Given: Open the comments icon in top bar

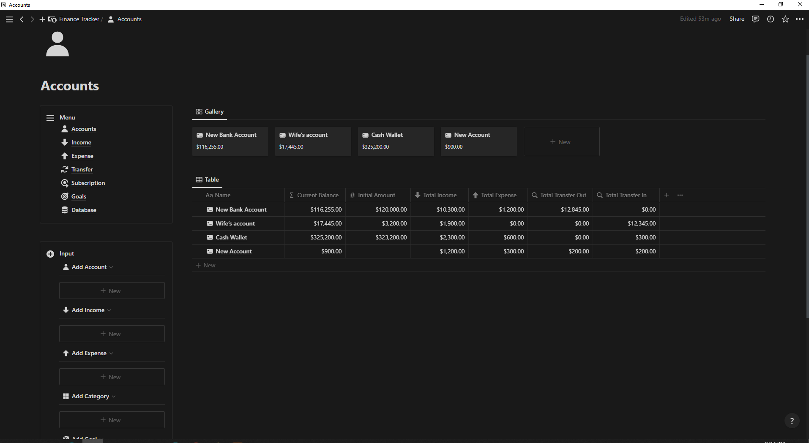Looking at the screenshot, I should [x=756, y=19].
